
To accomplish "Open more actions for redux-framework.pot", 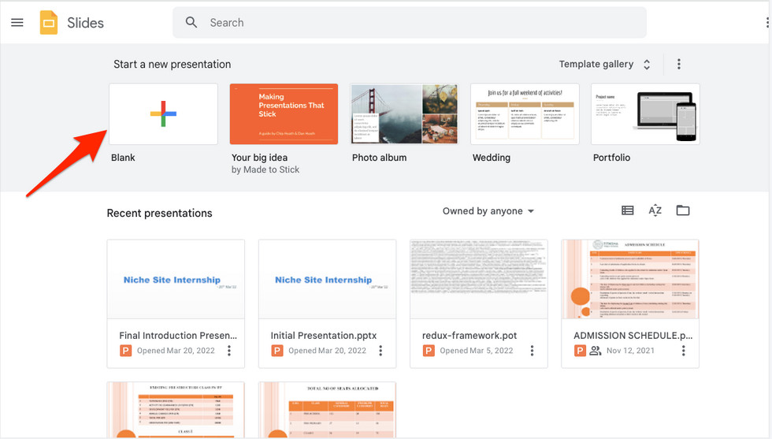I will 532,350.
